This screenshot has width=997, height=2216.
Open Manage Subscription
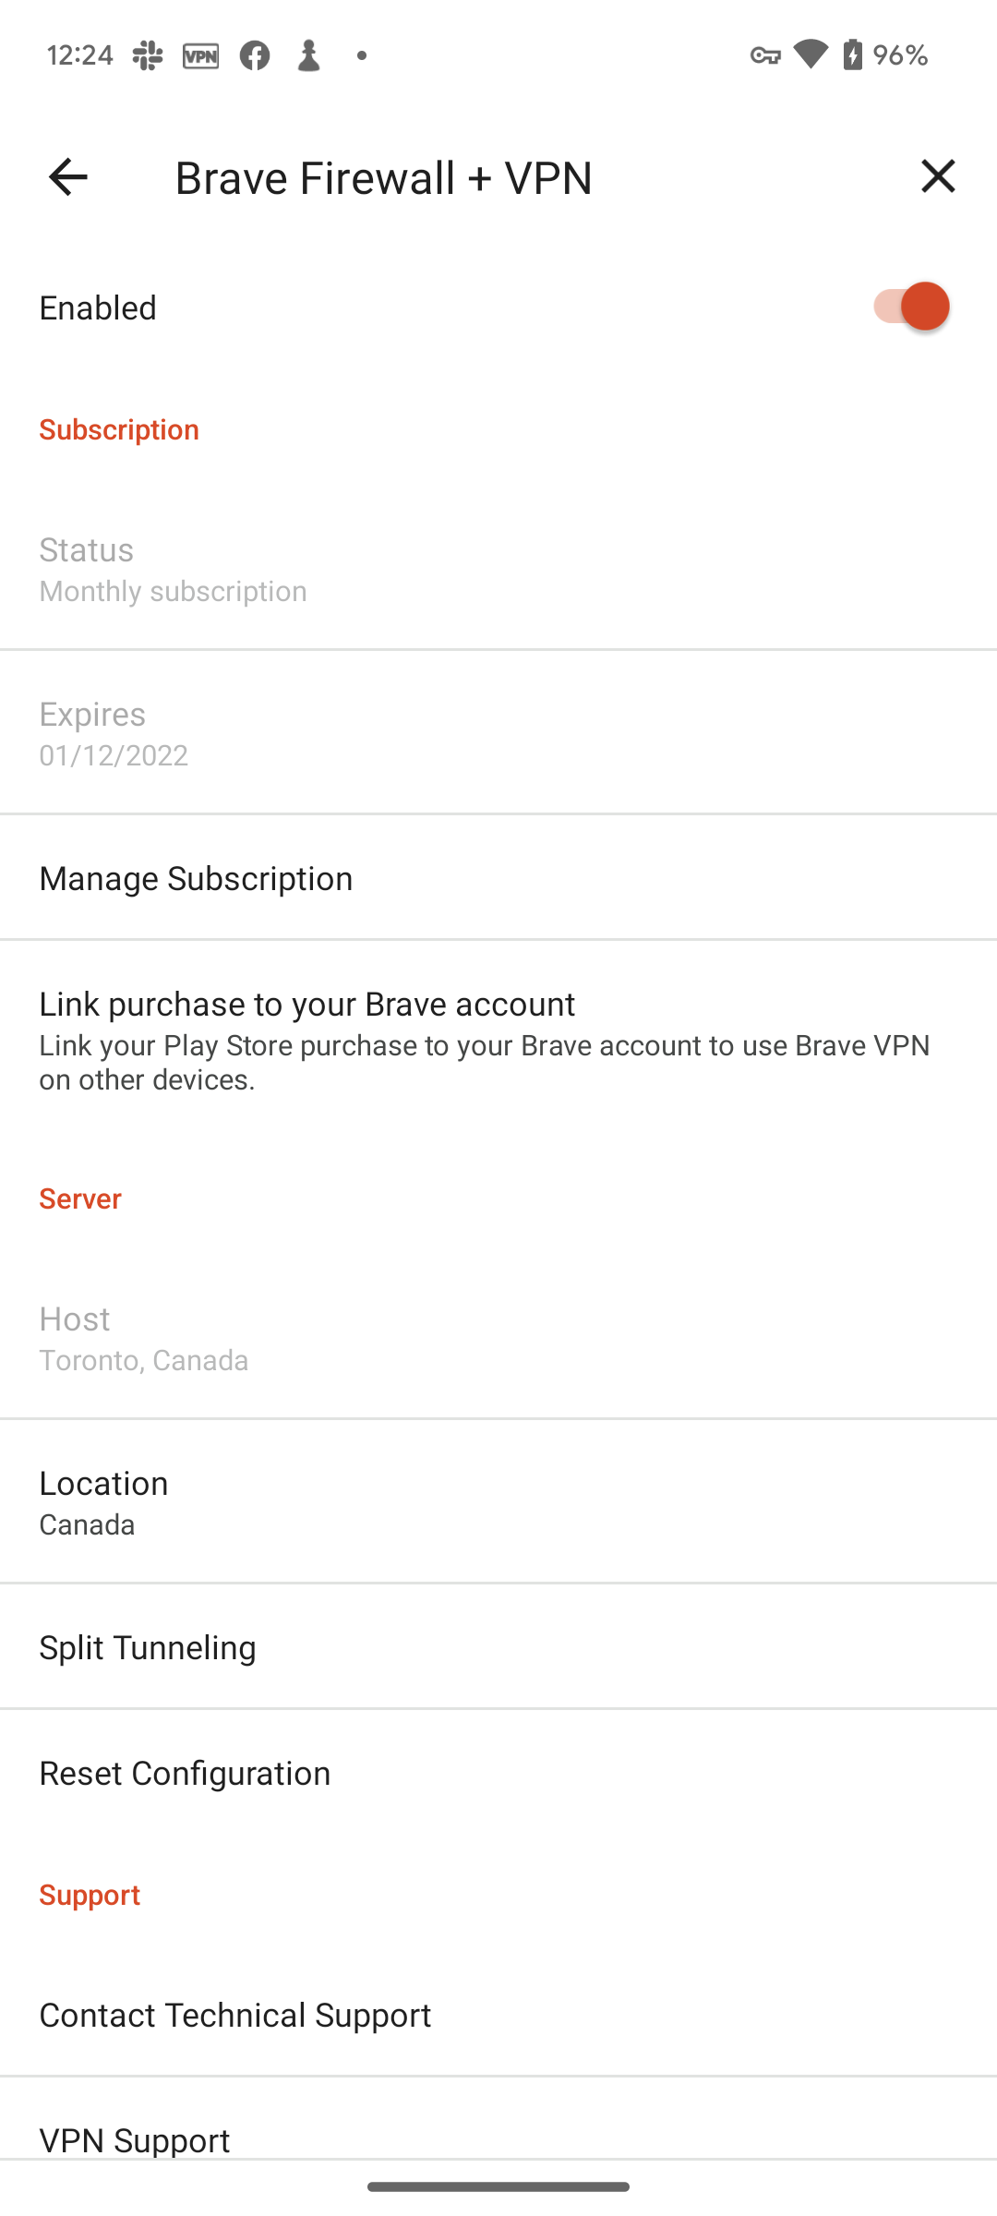click(x=498, y=877)
